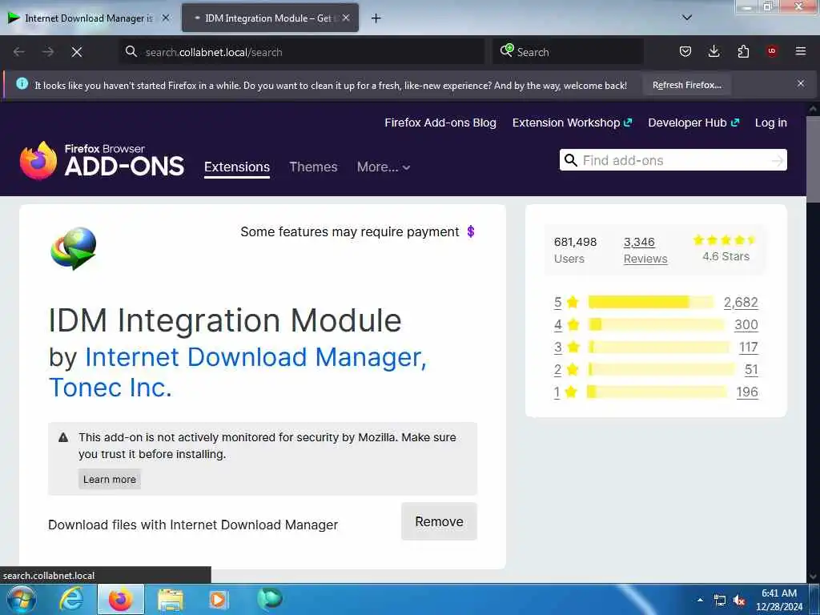The image size is (820, 615).
Task: Open the 196 one-star reviews count
Action: tap(747, 392)
